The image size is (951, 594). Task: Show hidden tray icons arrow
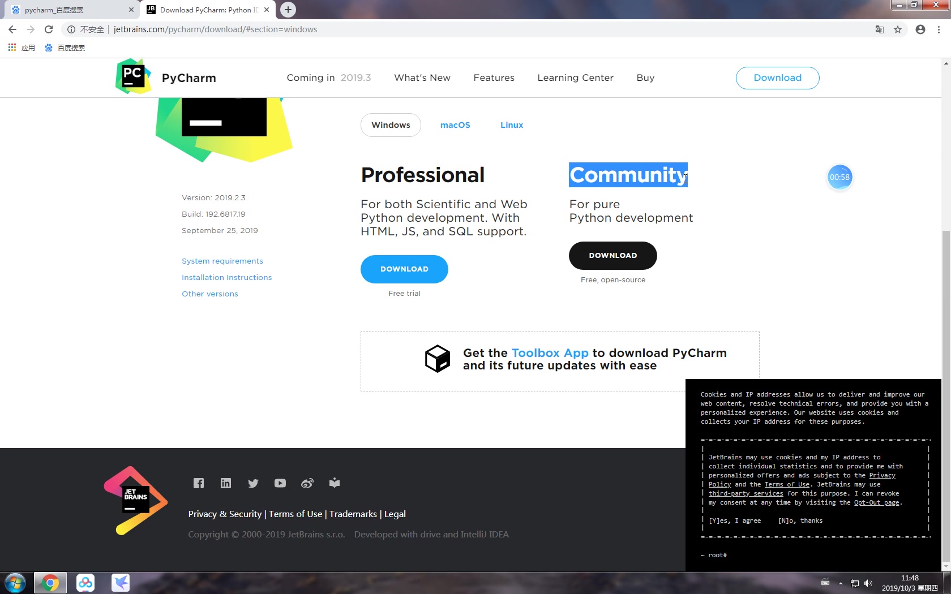click(x=841, y=583)
